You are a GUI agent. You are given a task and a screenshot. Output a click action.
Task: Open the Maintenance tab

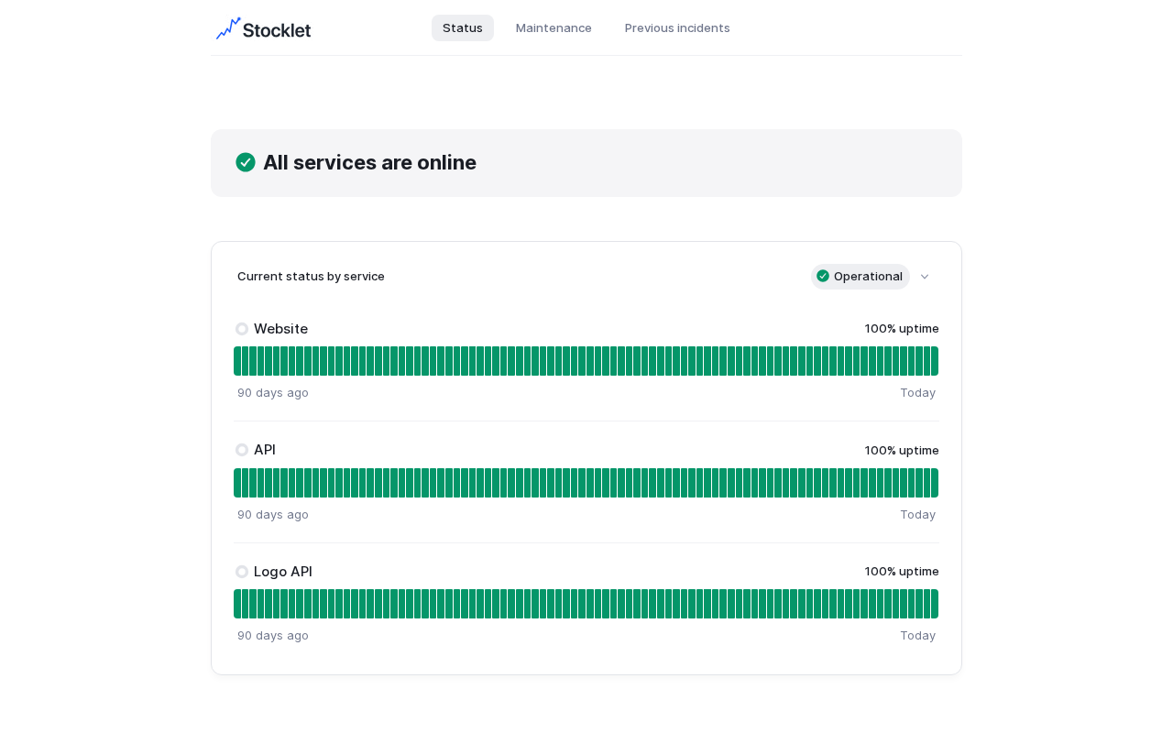554,27
